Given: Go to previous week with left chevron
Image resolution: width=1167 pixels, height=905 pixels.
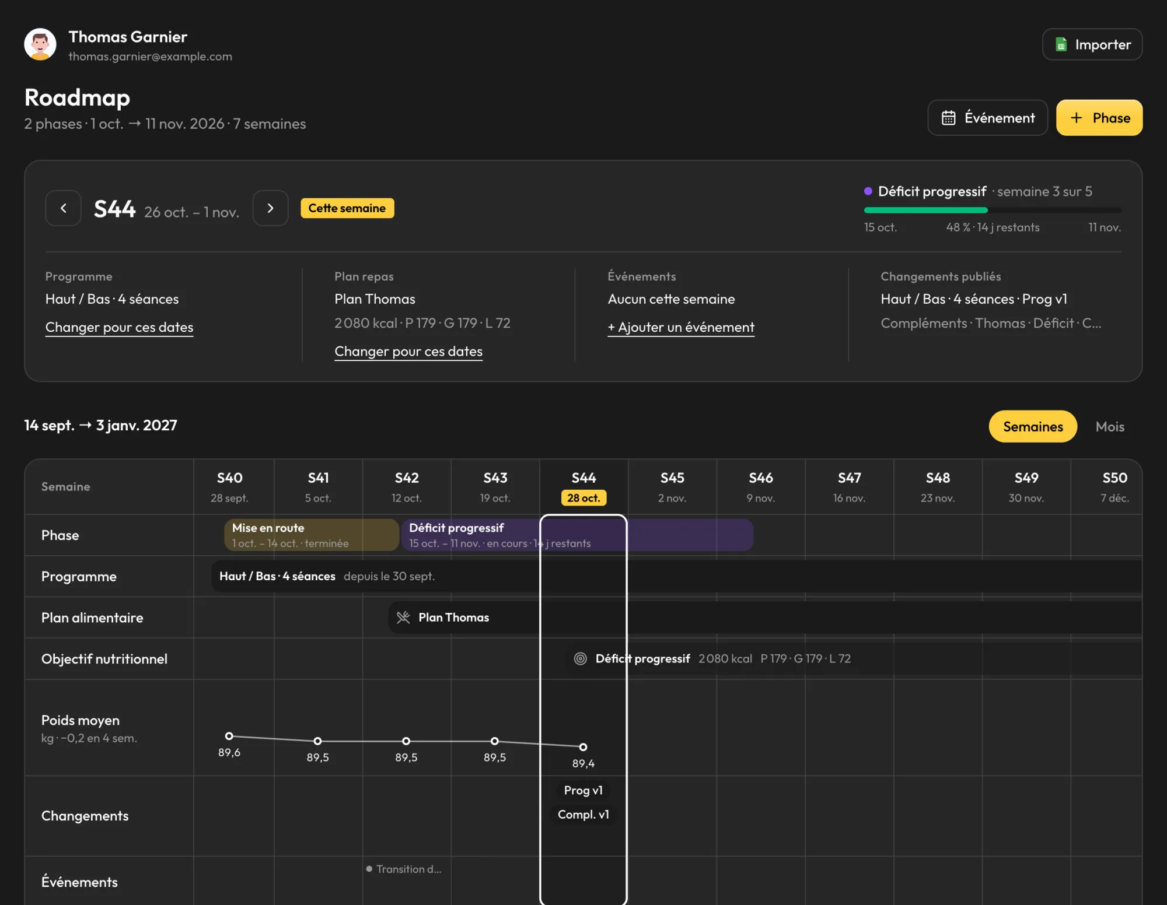Looking at the screenshot, I should (64, 208).
